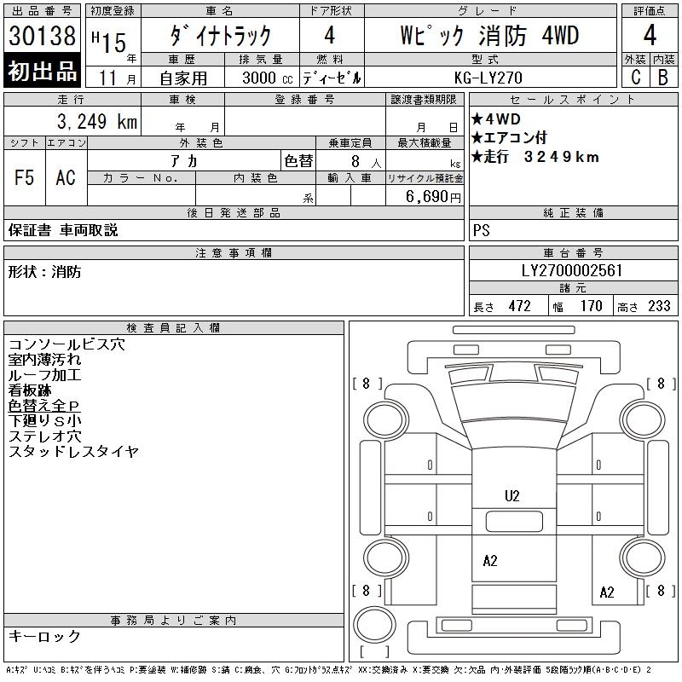Click the セールスポイント header
This screenshot has width=682, height=682.
(573, 100)
